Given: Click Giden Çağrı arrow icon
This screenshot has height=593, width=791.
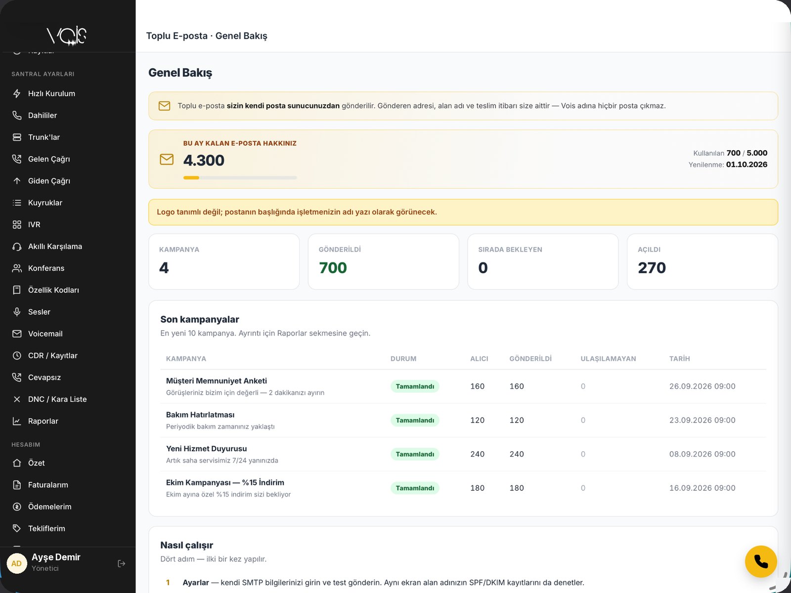Looking at the screenshot, I should pos(17,181).
